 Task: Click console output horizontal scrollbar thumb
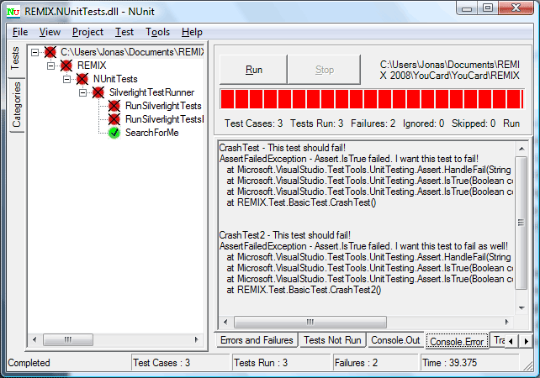[x=310, y=322]
